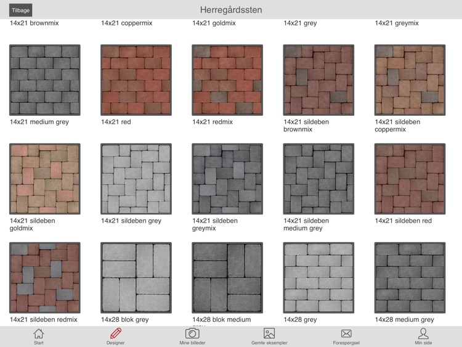Select the 14x28 grey paving thumbnail
The height and width of the screenshot is (347, 462).
[x=318, y=278]
